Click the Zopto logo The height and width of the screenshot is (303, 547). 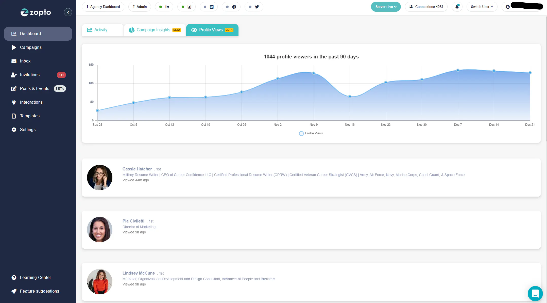36,12
